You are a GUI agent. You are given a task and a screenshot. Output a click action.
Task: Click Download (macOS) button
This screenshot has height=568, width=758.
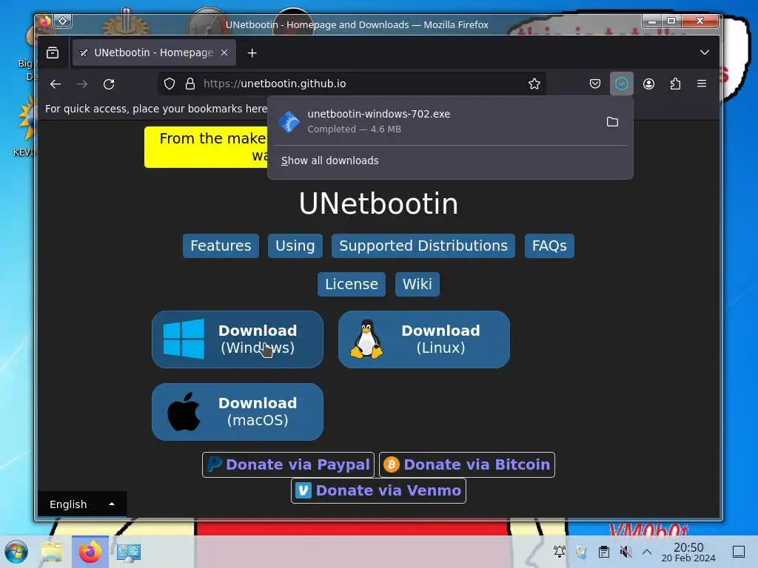(x=238, y=412)
